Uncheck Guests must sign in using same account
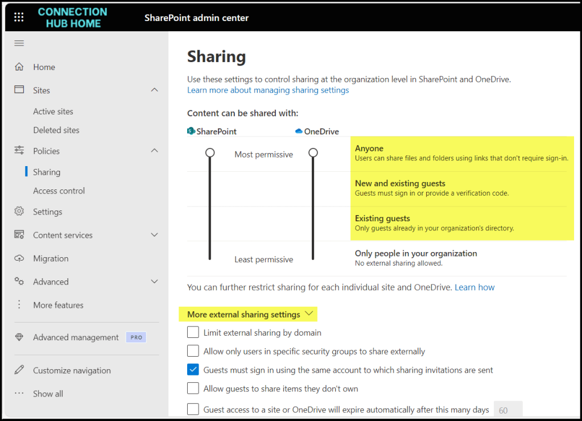Screen dimensions: 582x421 pyautogui.click(x=193, y=370)
